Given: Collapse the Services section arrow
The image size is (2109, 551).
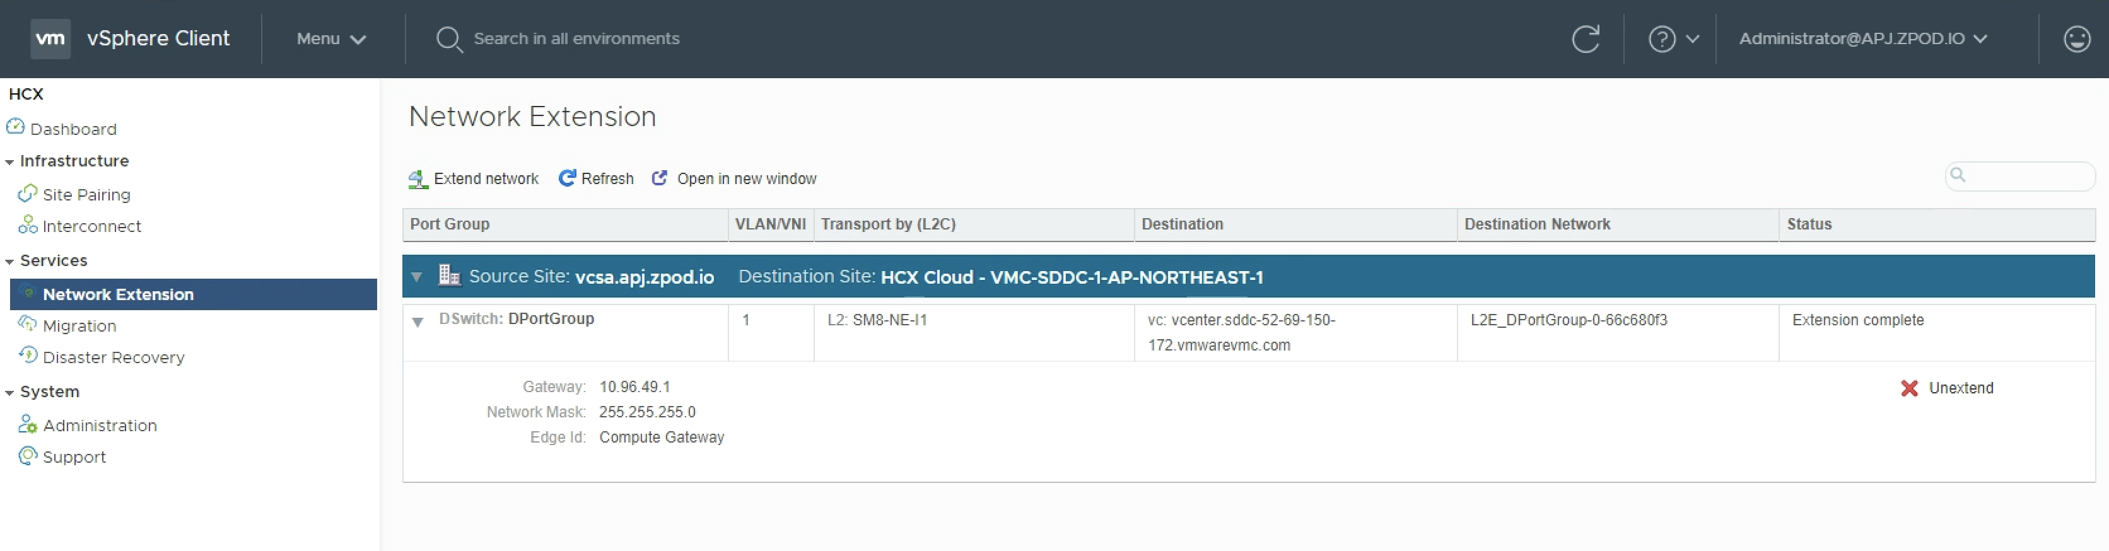Looking at the screenshot, I should pyautogui.click(x=10, y=262).
